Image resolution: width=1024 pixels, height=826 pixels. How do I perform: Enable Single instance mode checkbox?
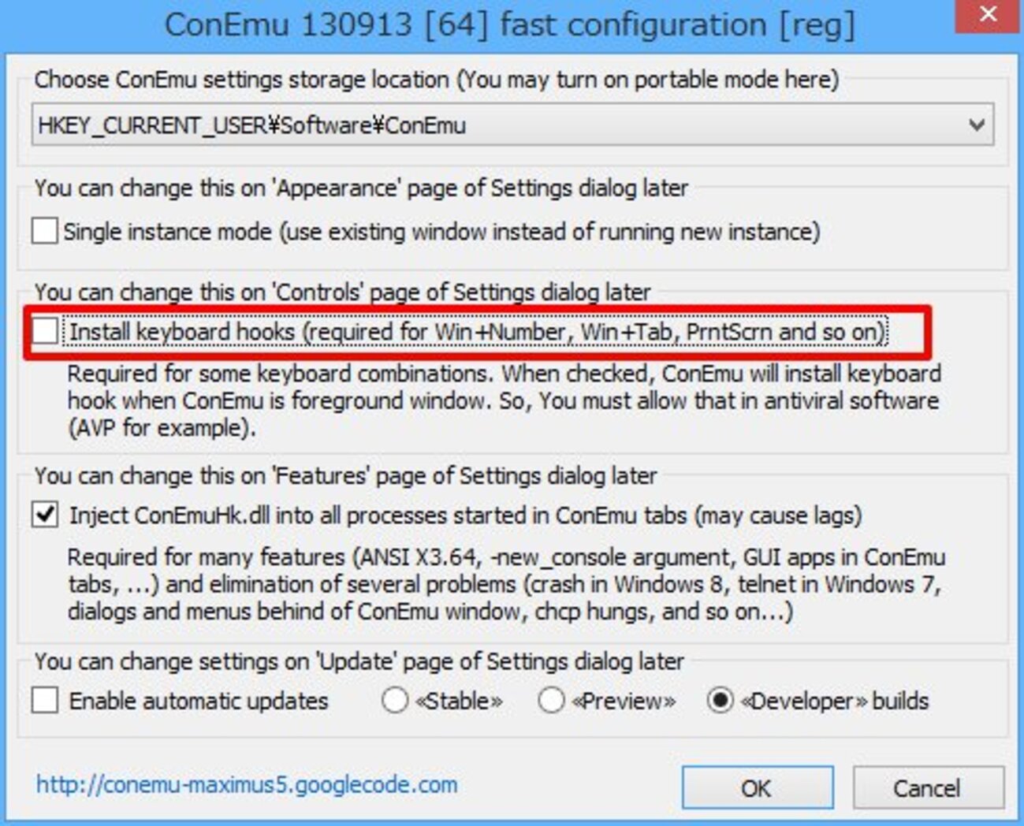(45, 232)
